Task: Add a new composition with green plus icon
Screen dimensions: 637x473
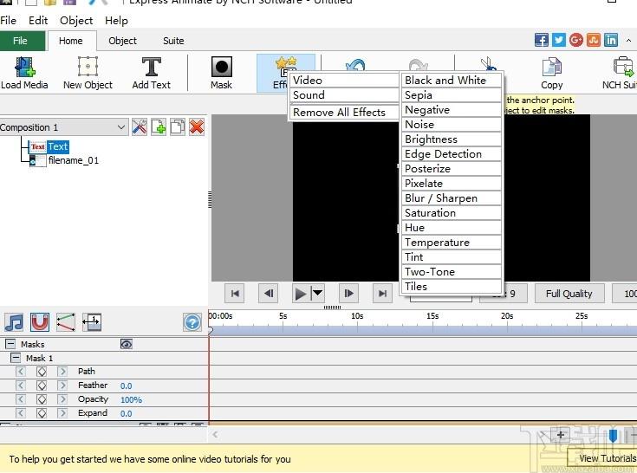Action: click(x=159, y=127)
